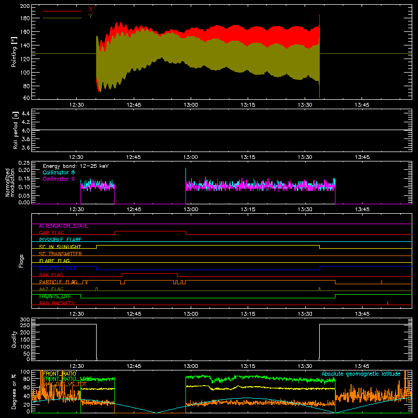Click the green FRONT_RATIO_1225 legend label

click(67, 379)
